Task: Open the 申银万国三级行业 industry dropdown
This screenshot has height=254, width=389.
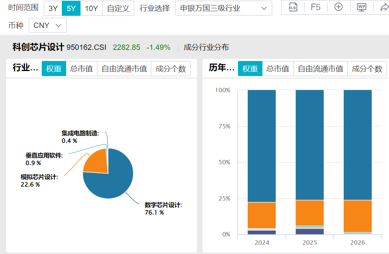Action: click(224, 8)
